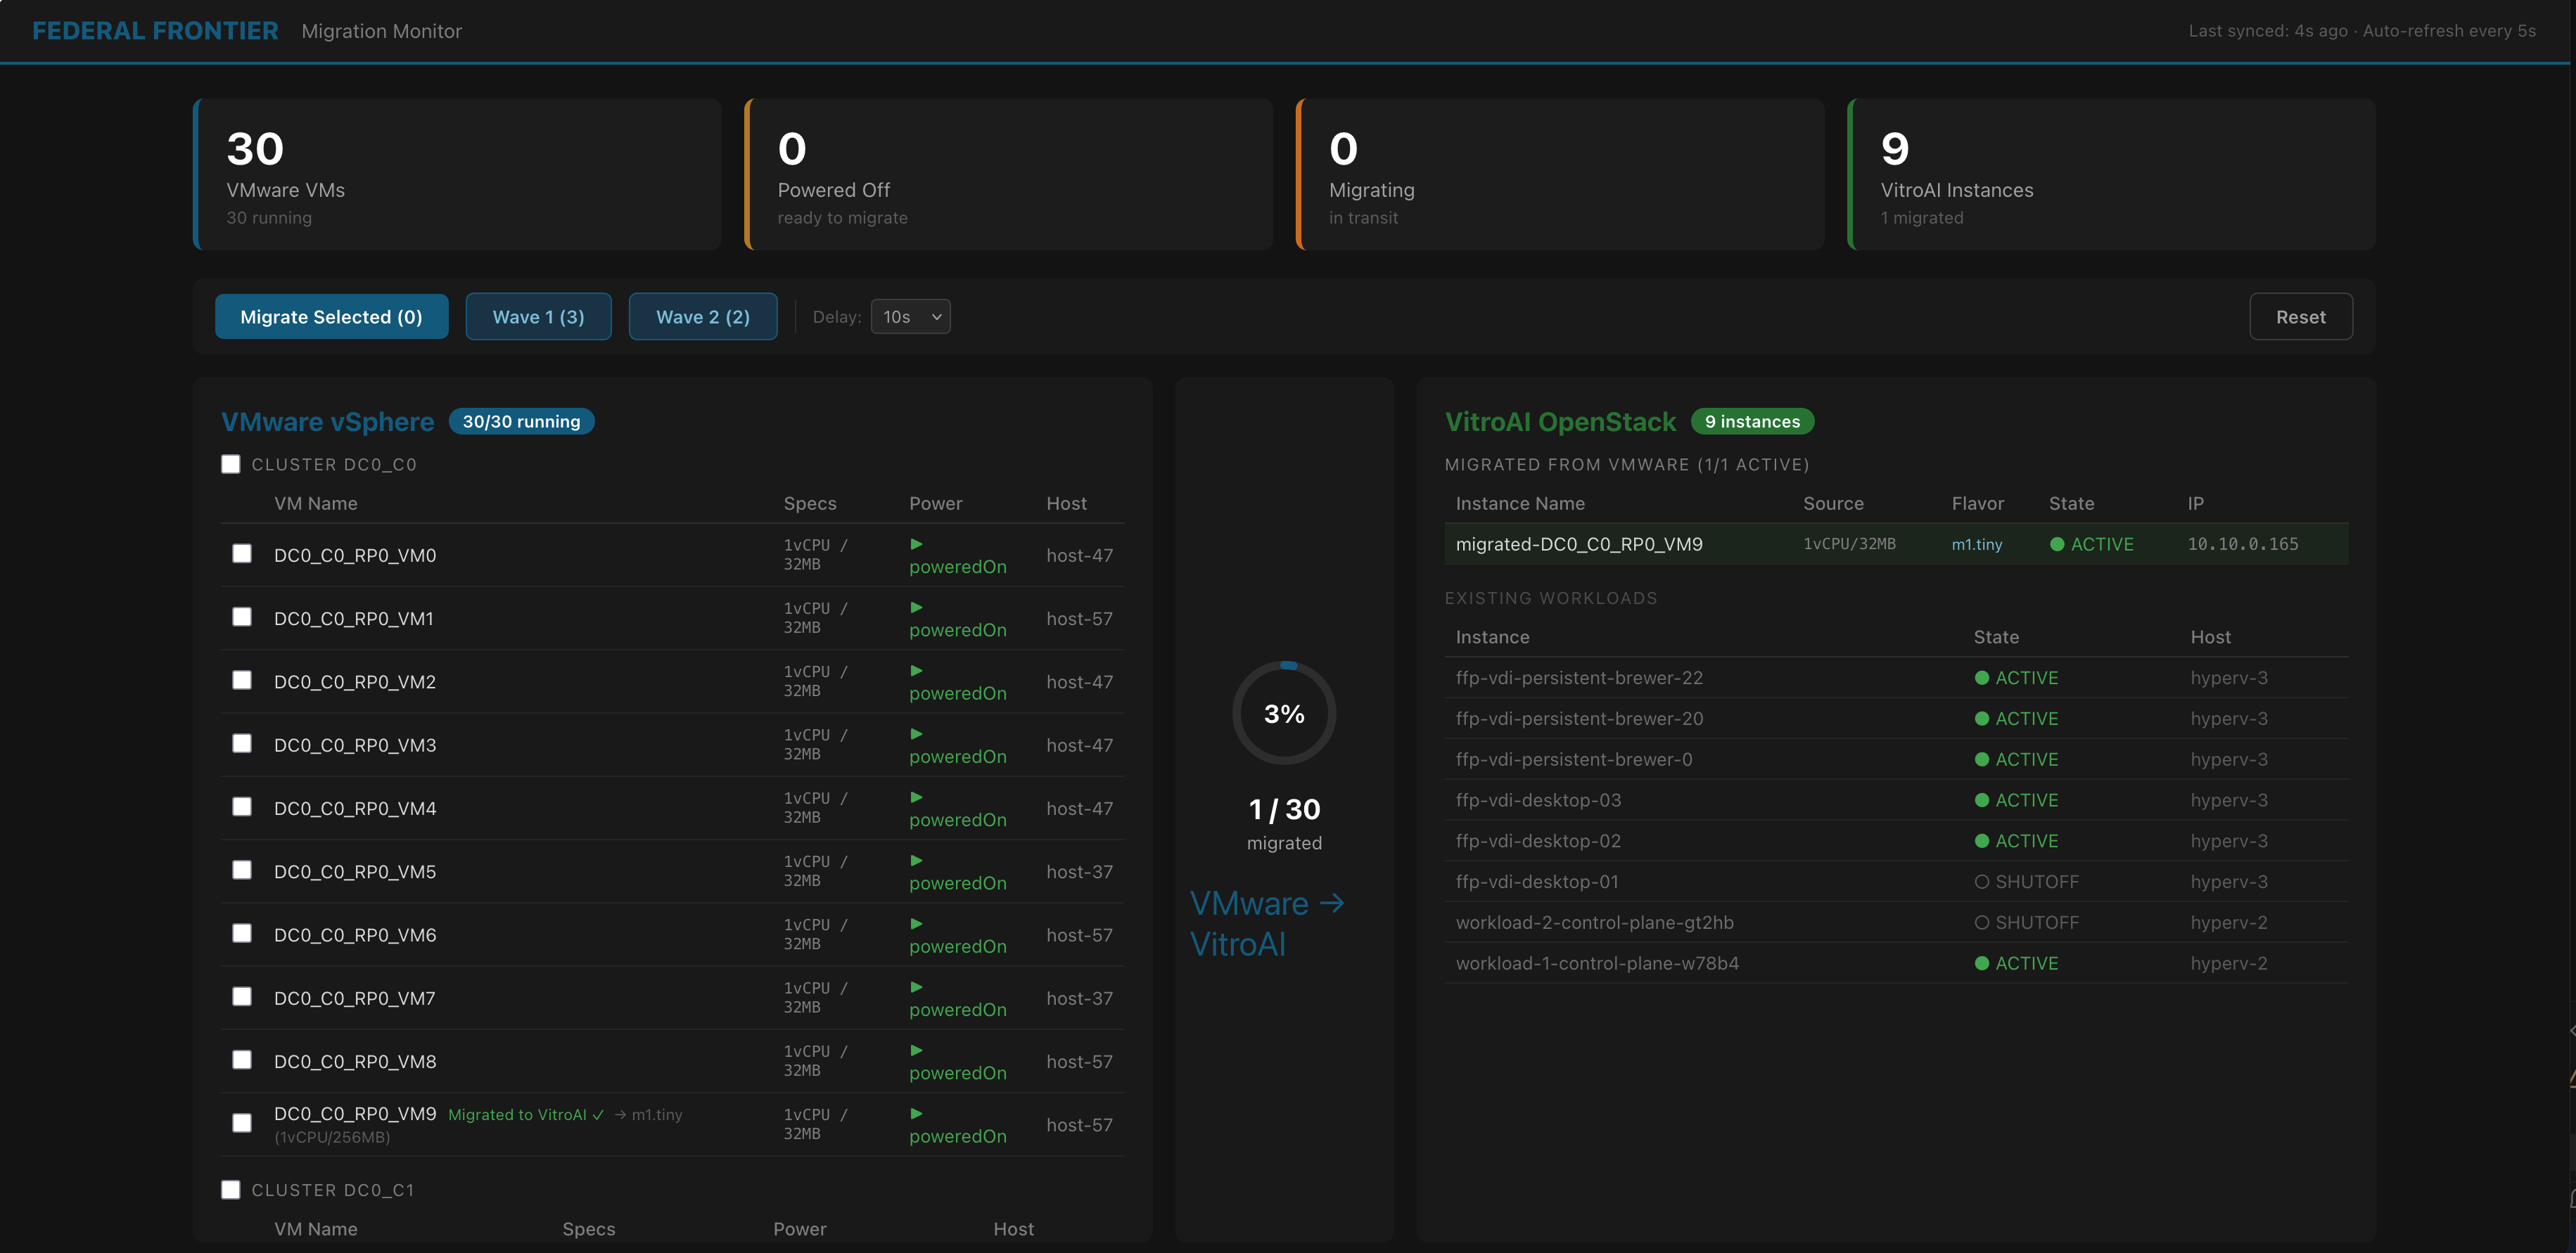Click VMware → VitroAI direction label
Viewport: 2576px width, 1253px height.
pyautogui.click(x=1267, y=923)
